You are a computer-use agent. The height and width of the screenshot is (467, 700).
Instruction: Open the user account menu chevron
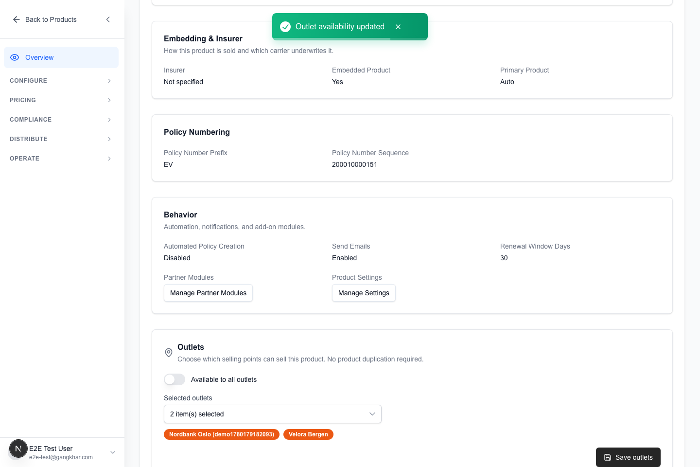113,452
